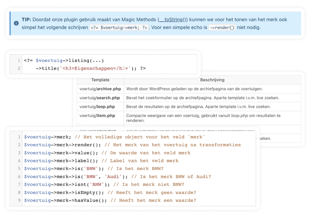Click the voertuig/item.php template name

(97, 116)
